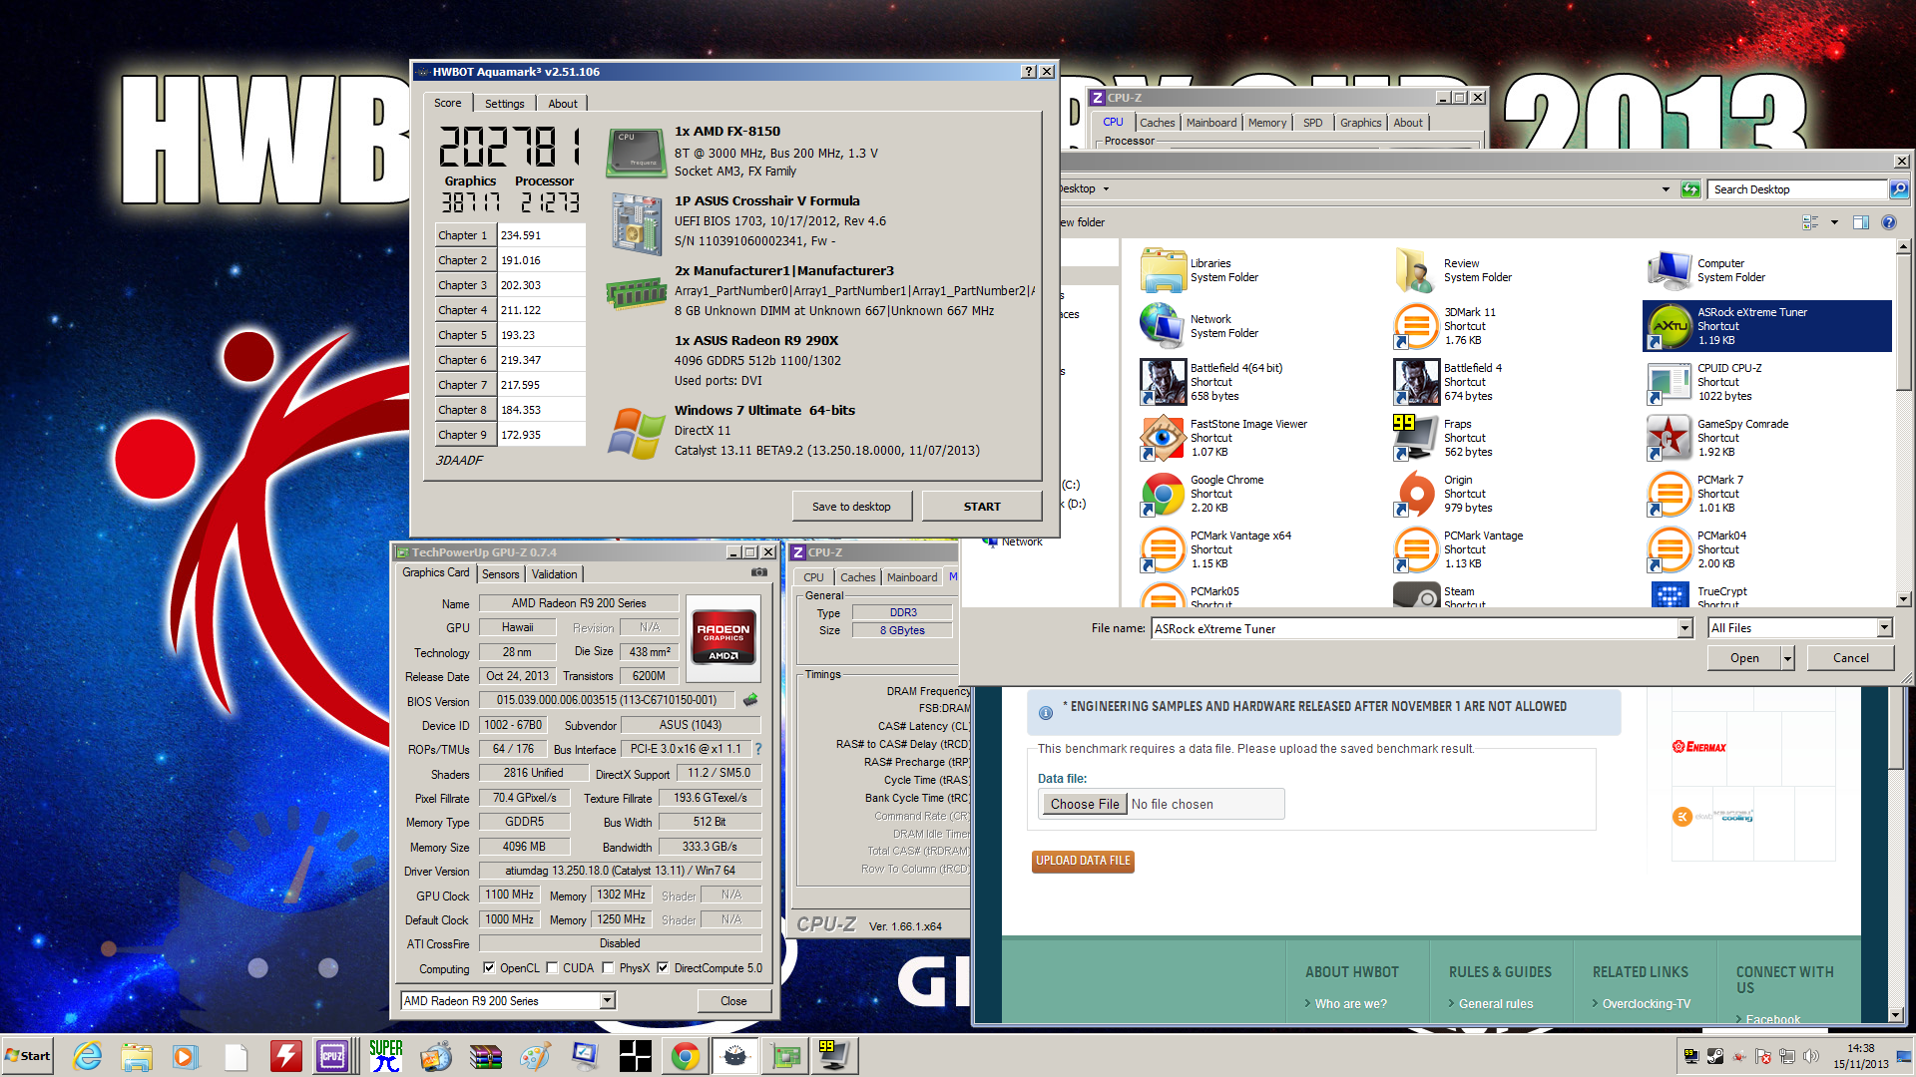This screenshot has width=1916, height=1077.
Task: Open the All Files type dropdown
Action: tap(1885, 628)
